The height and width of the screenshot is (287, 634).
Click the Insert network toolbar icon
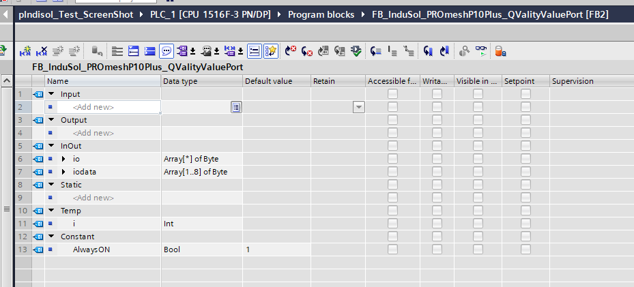coord(25,51)
